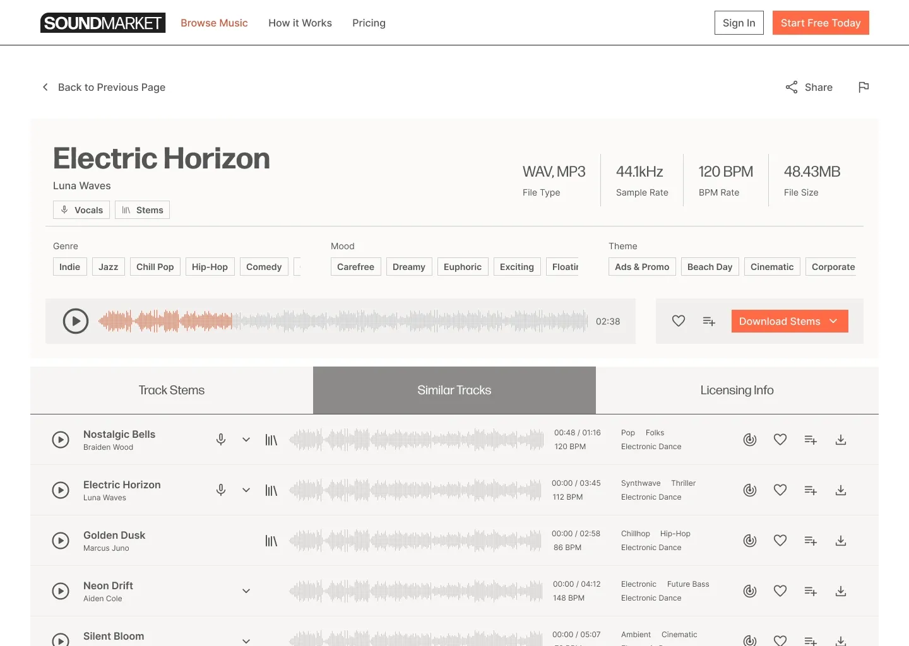Open the Sign In button
Viewport: 909px width, 646px height.
tap(739, 23)
